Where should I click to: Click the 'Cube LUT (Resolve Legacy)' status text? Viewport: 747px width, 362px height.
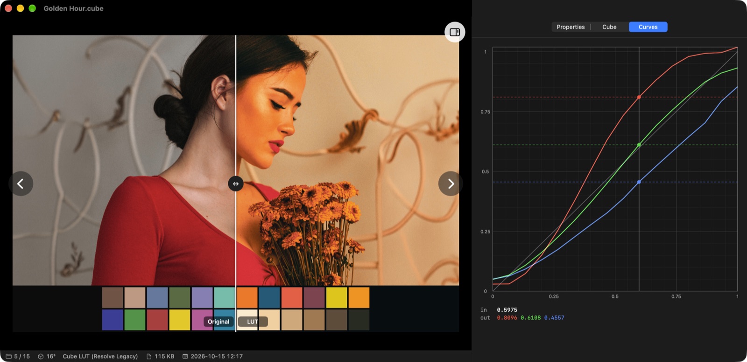tap(100, 356)
